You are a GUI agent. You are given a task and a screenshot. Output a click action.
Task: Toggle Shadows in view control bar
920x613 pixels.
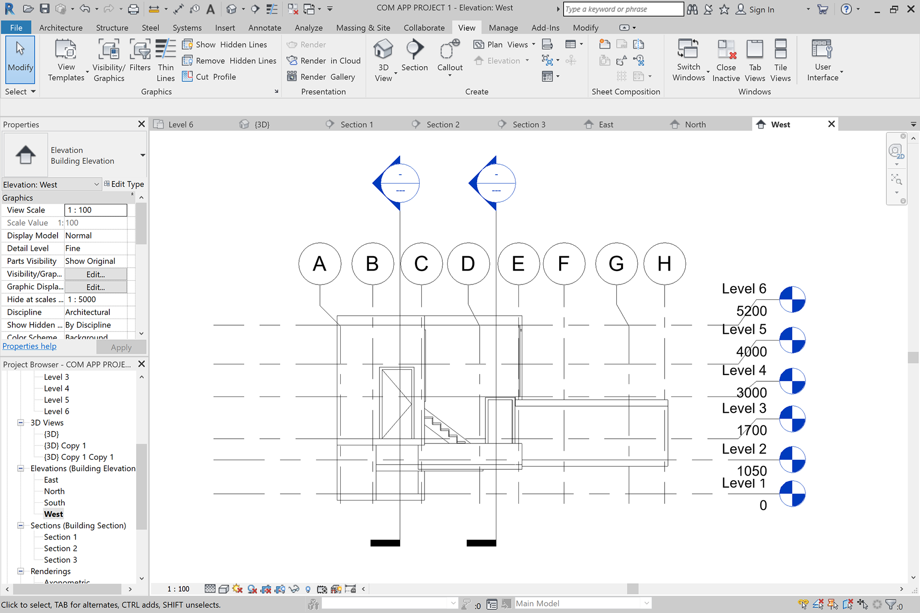click(252, 589)
